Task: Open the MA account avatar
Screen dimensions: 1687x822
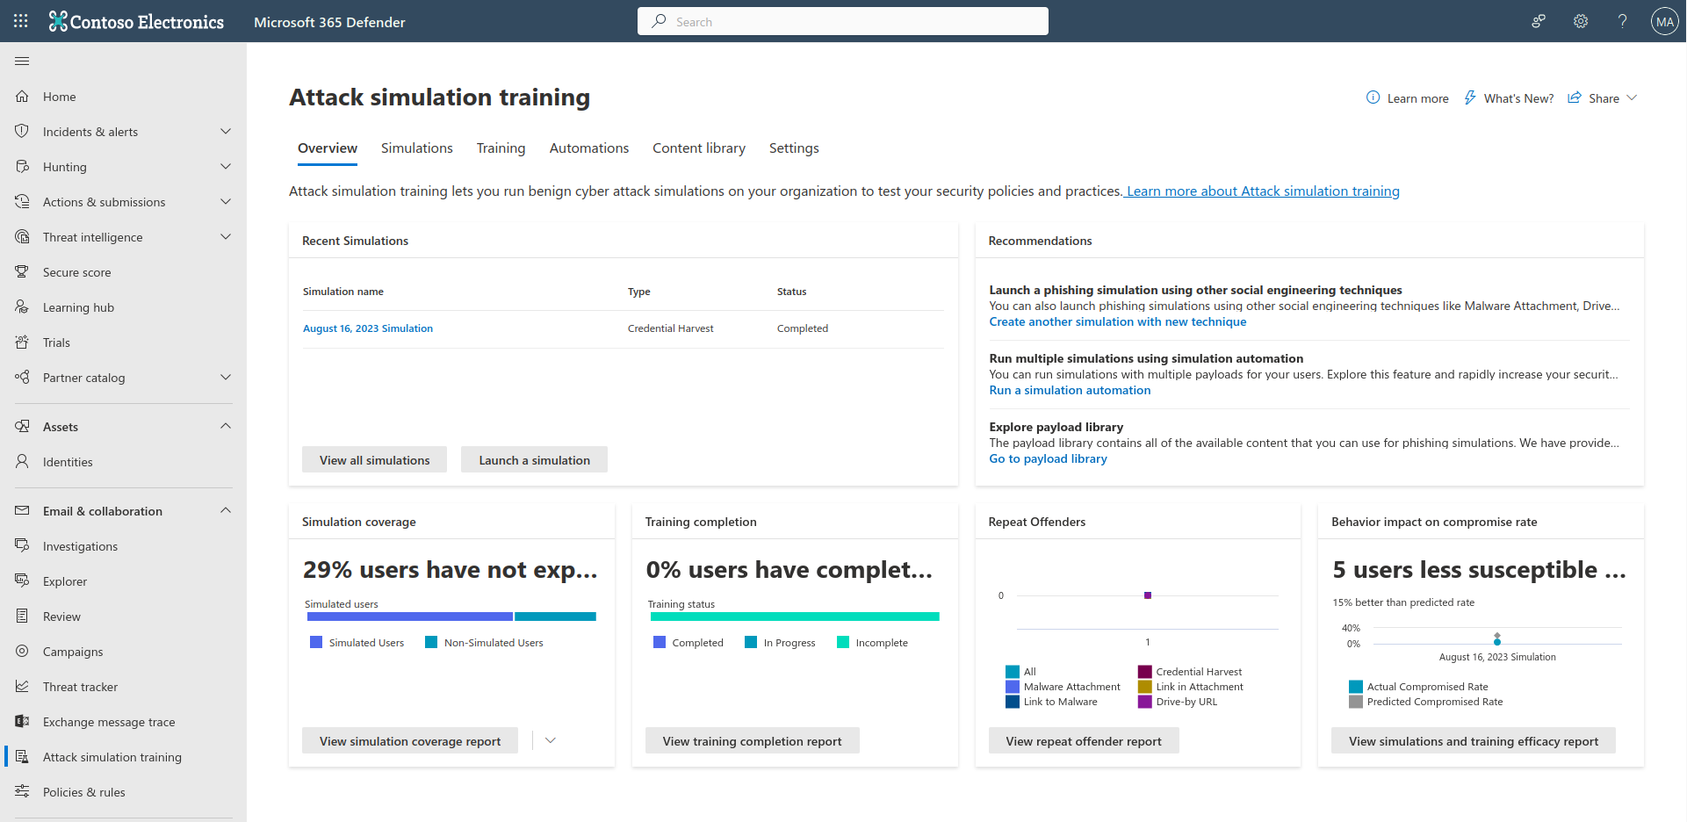Action: coord(1665,21)
